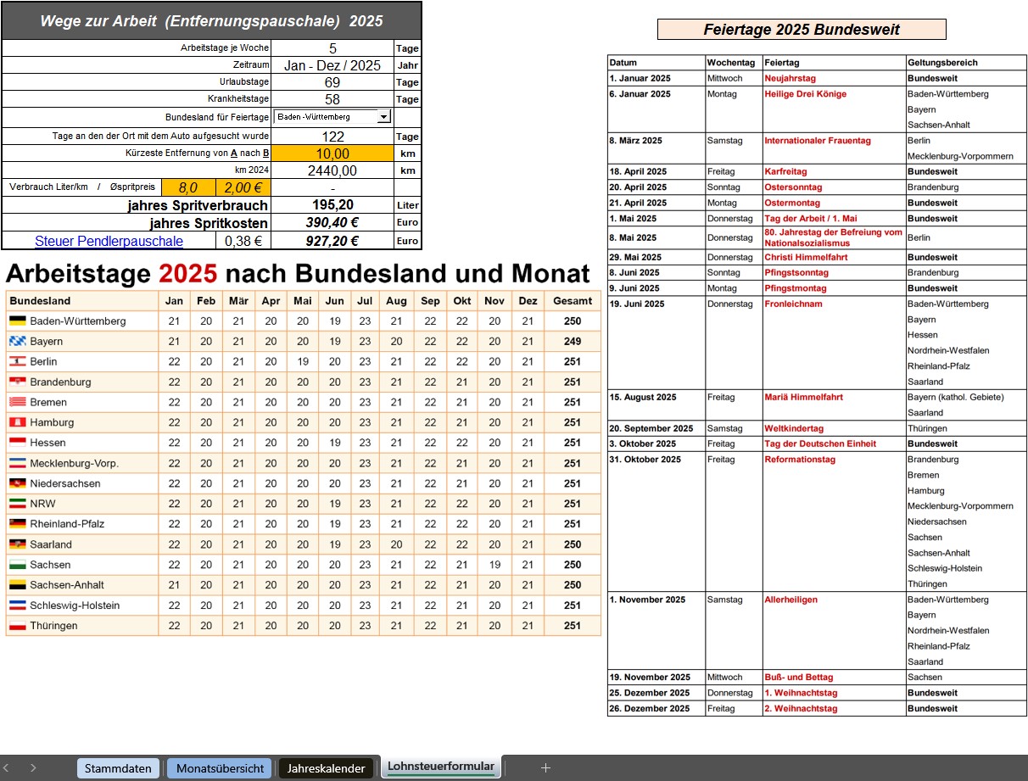Click the Feiertage 2025 Bundesweit title box
This screenshot has height=781, width=1028.
point(801,30)
